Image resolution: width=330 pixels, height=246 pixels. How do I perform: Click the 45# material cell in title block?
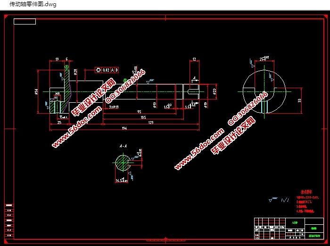pyautogui.click(x=295, y=222)
